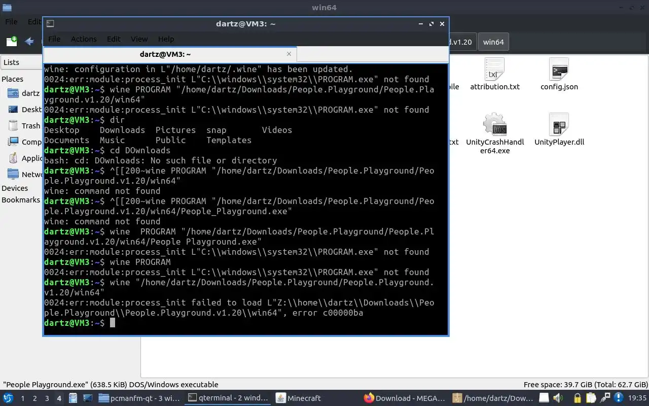The width and height of the screenshot is (649, 406).
Task: Open the Help menu in qterminal
Action: coord(166,39)
